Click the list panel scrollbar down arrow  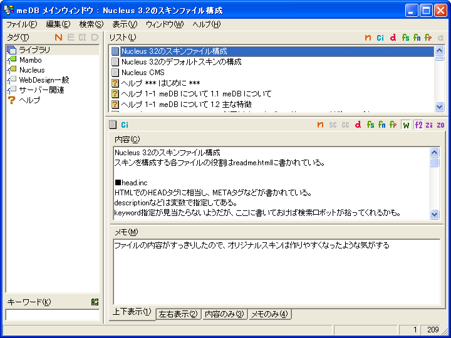pos(439,107)
